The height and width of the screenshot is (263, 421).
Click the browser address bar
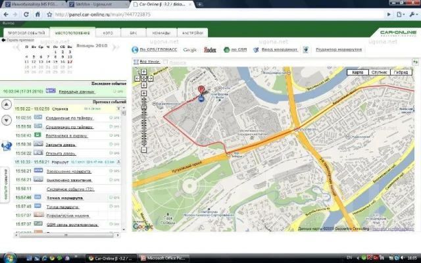215,14
